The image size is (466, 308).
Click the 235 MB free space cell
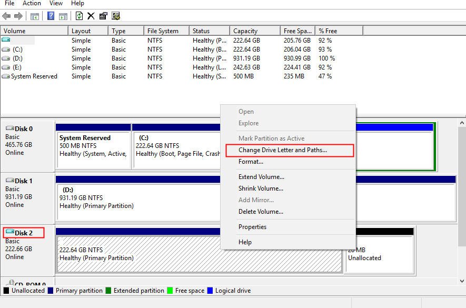tap(294, 76)
